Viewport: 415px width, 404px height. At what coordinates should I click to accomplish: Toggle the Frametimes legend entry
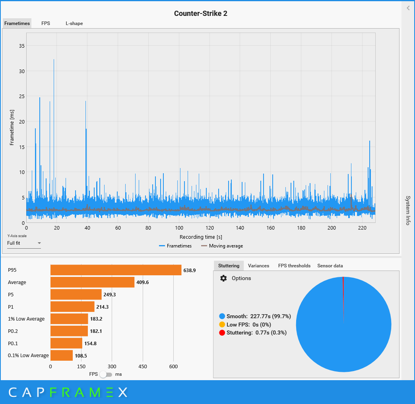(x=175, y=246)
